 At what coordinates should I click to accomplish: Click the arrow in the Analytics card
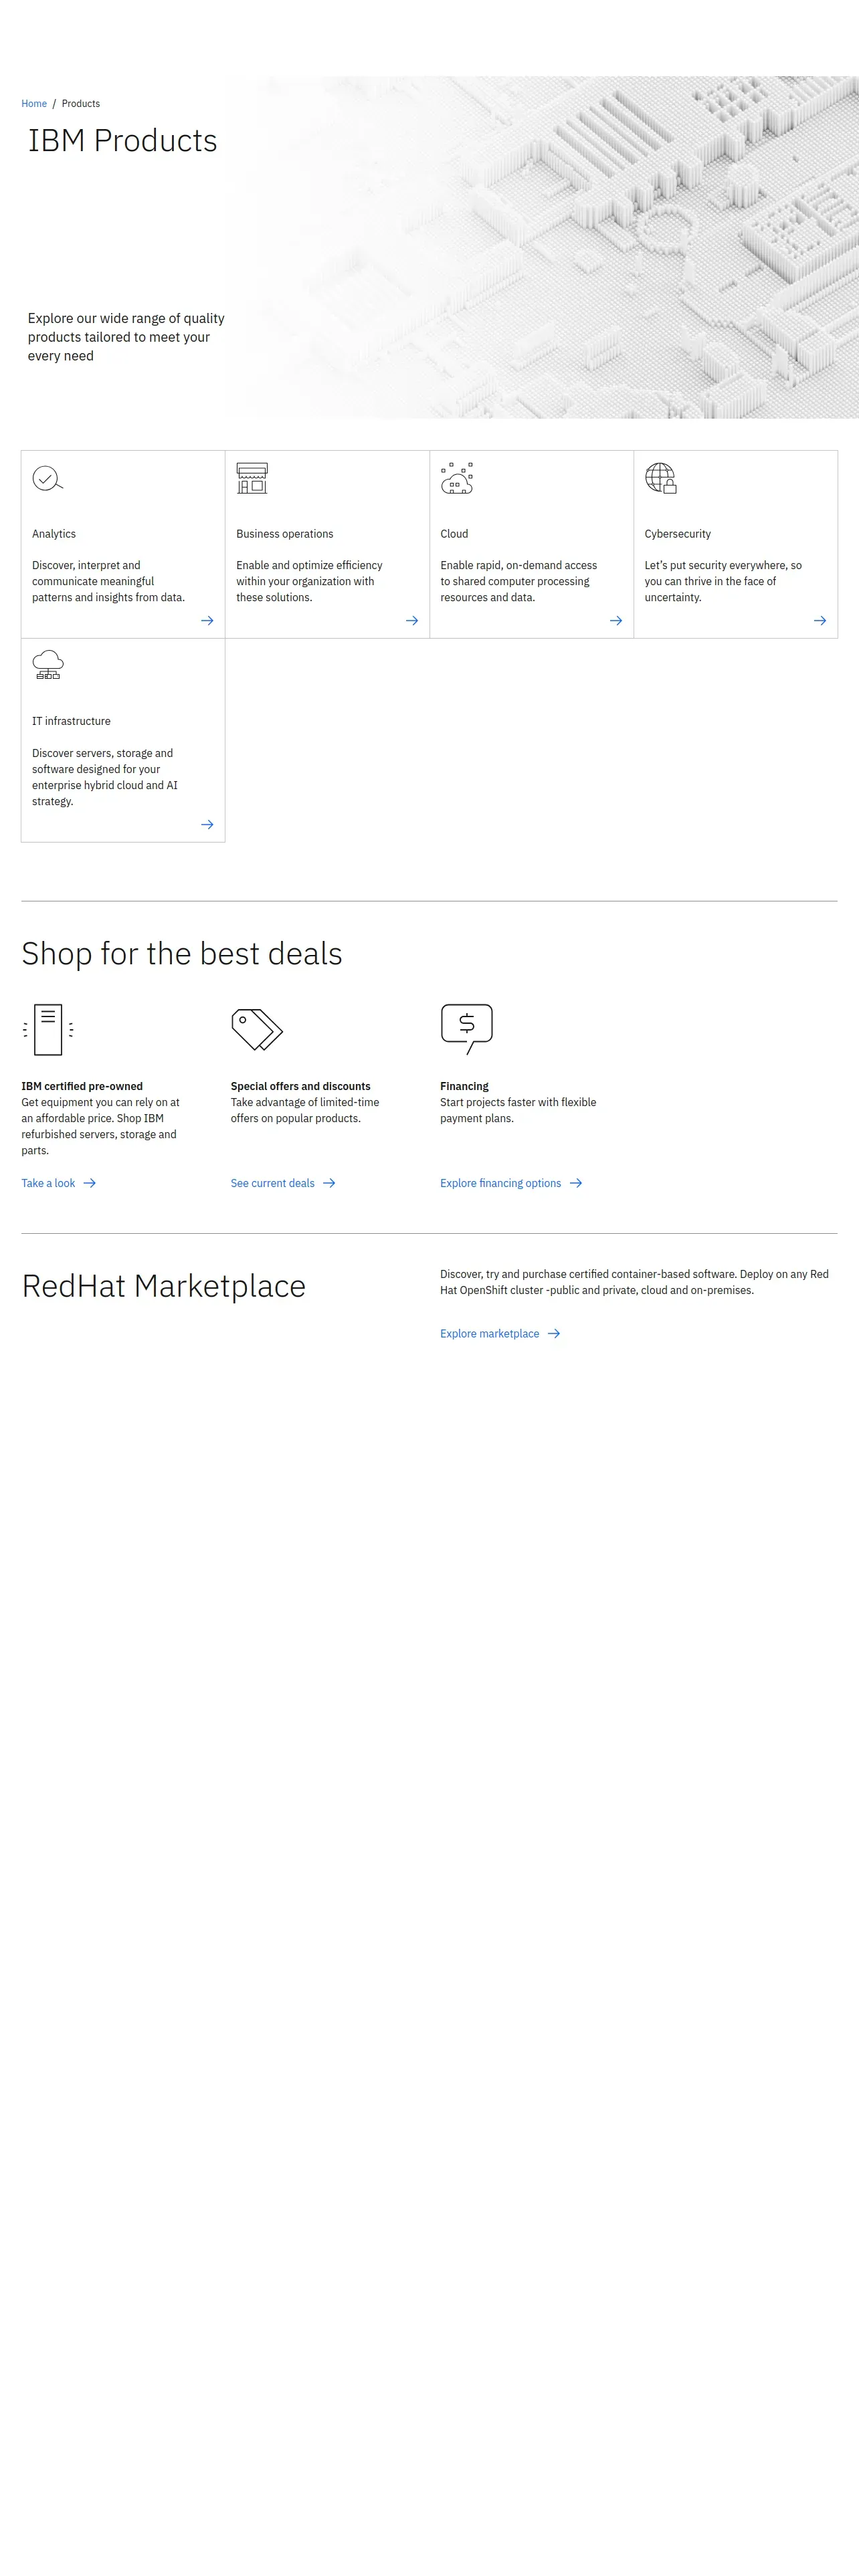(207, 621)
